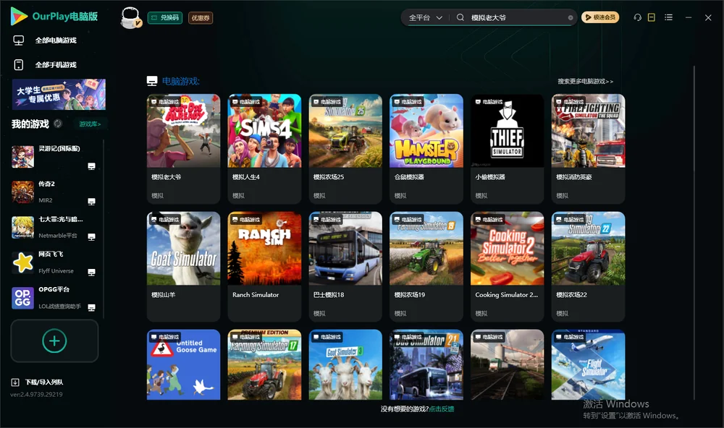Click the search magnifier icon
This screenshot has height=428, width=724.
click(x=460, y=17)
